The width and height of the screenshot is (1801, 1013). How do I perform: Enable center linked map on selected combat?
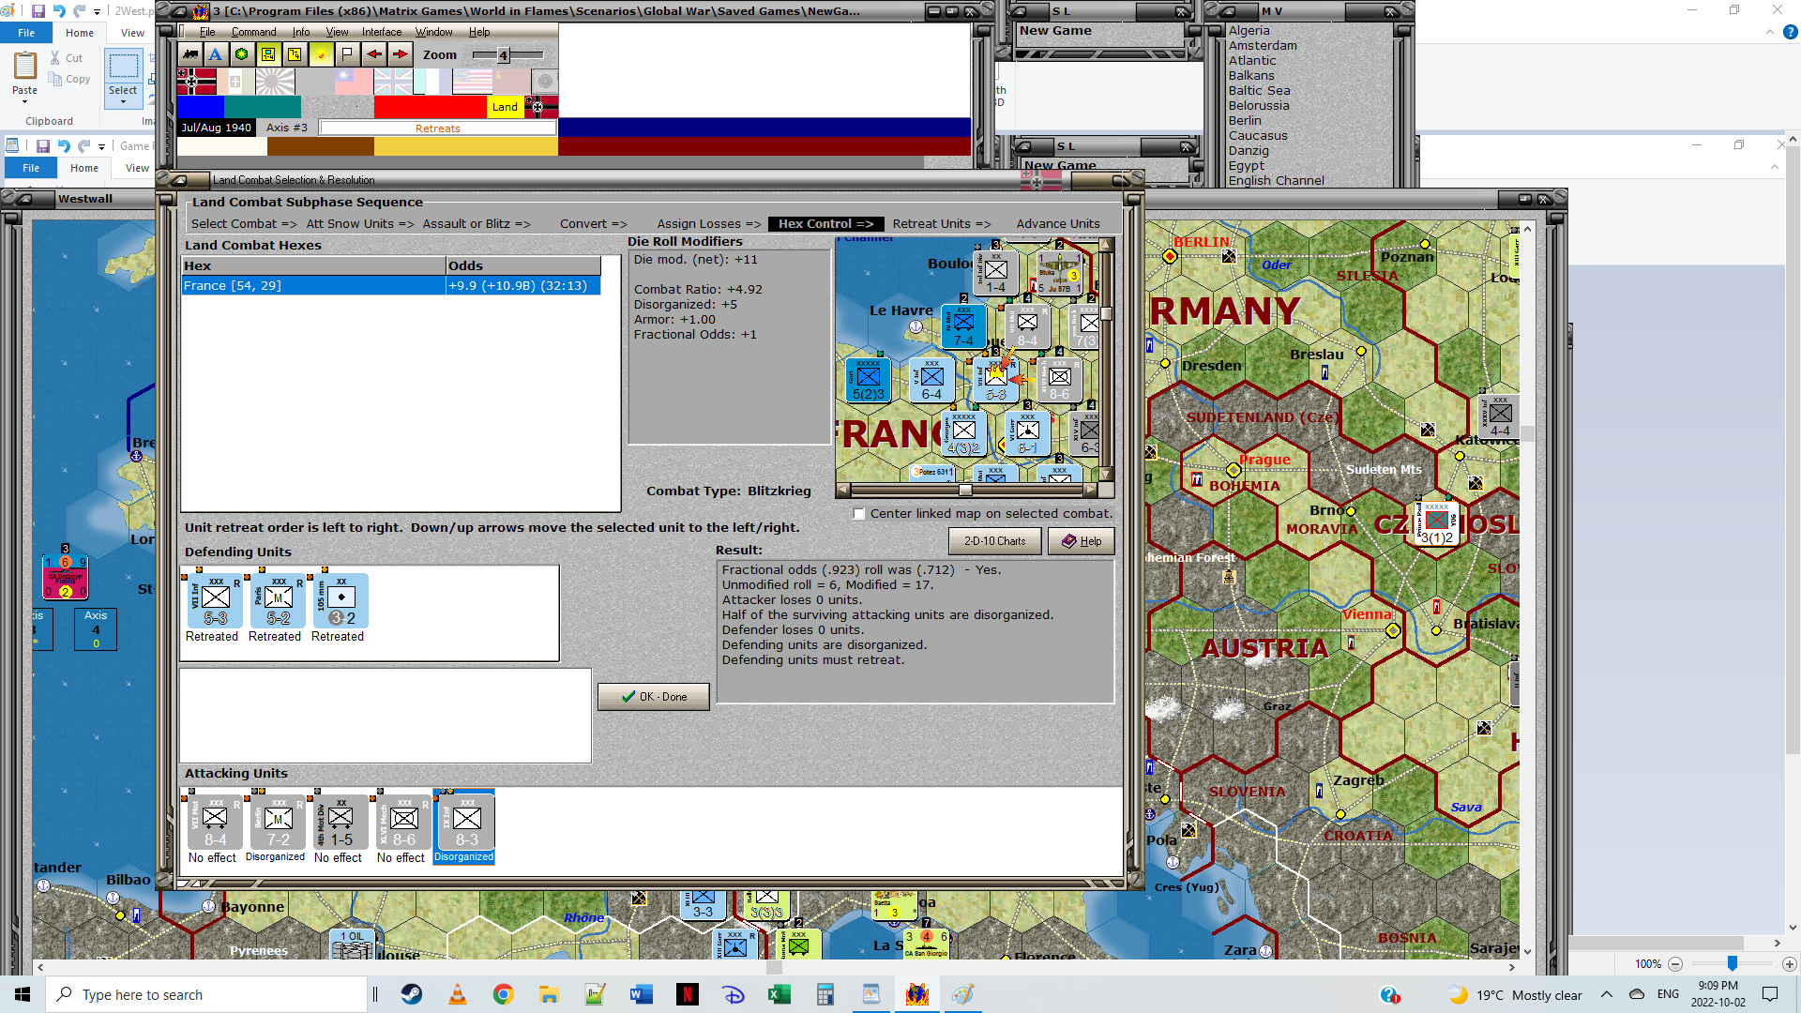pos(859,514)
